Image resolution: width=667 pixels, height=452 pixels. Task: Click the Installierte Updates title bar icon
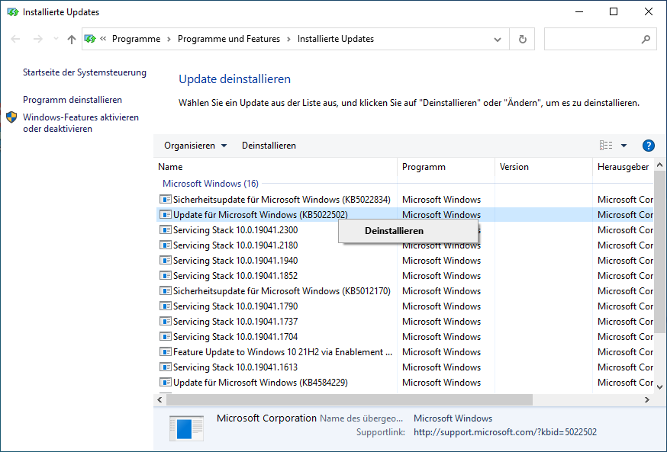click(13, 12)
